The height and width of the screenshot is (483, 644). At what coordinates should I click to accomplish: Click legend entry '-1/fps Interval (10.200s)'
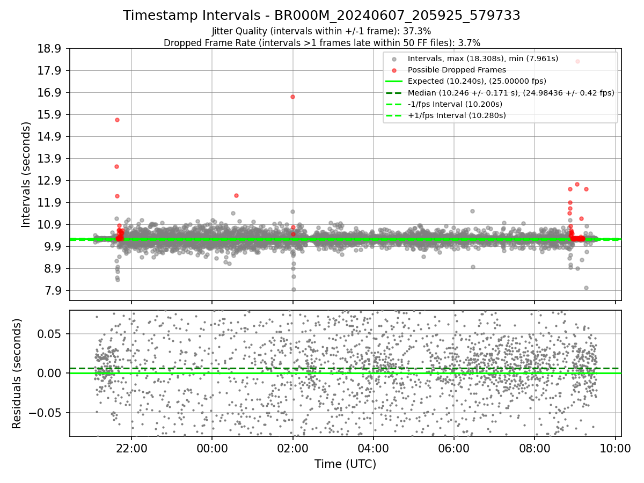pos(455,104)
